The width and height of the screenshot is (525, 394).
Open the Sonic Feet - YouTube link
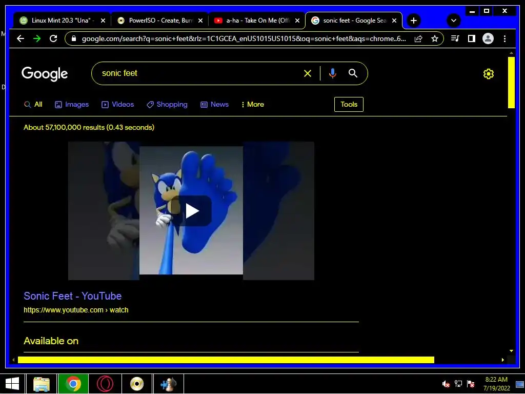[x=73, y=296]
